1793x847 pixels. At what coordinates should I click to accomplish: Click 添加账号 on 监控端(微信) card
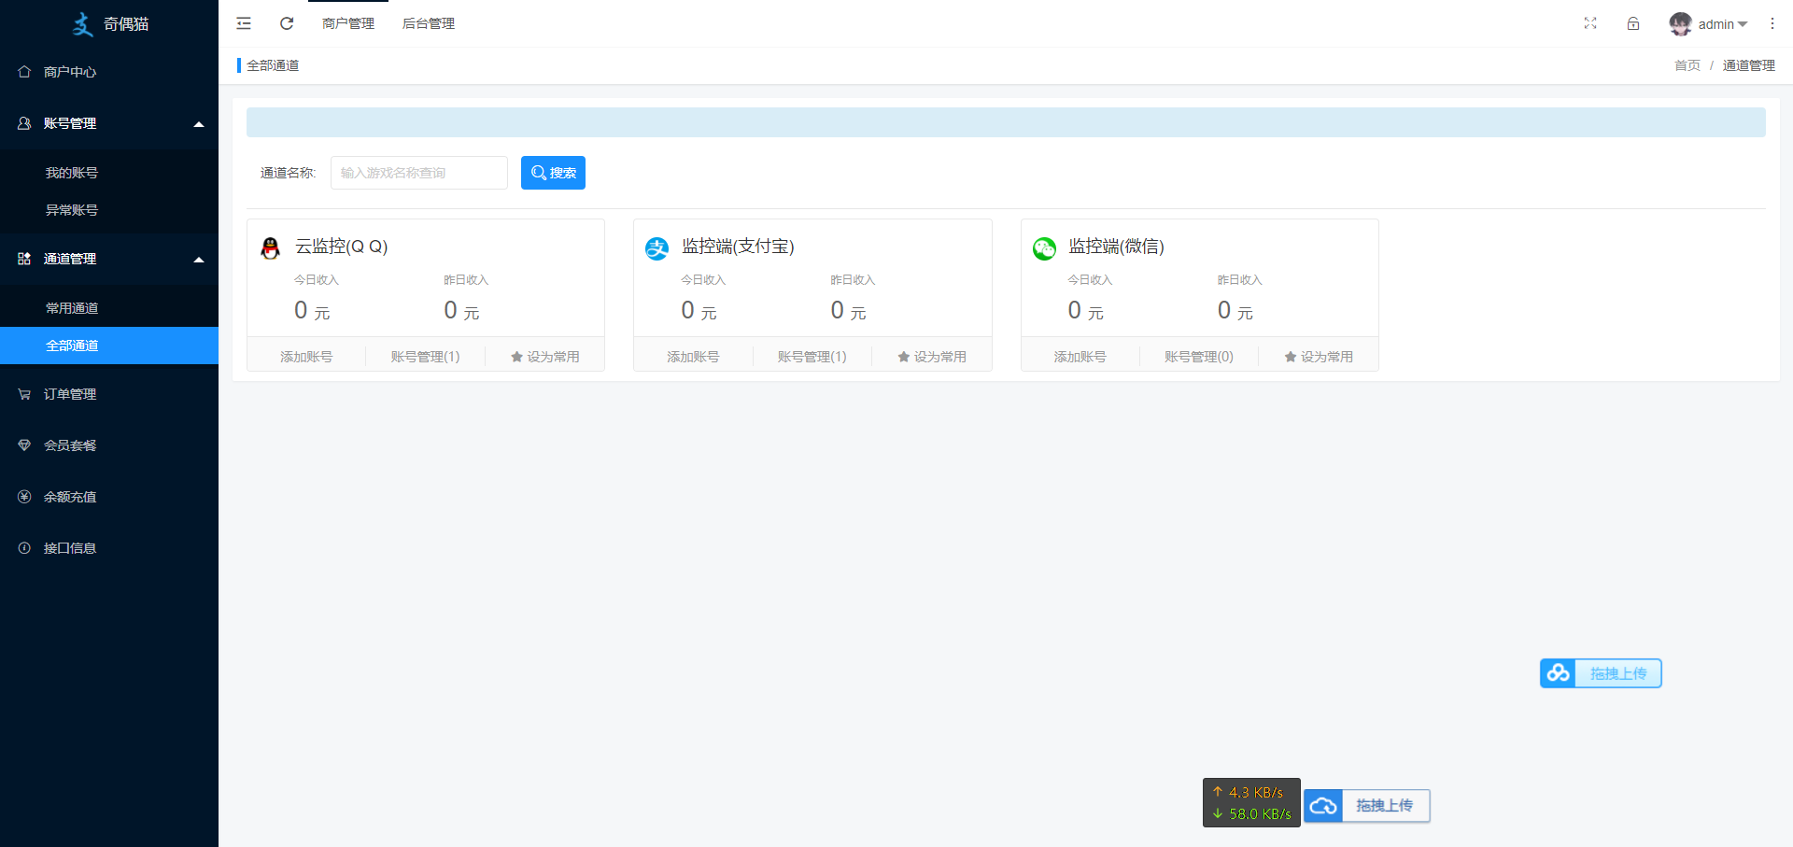tap(1080, 357)
